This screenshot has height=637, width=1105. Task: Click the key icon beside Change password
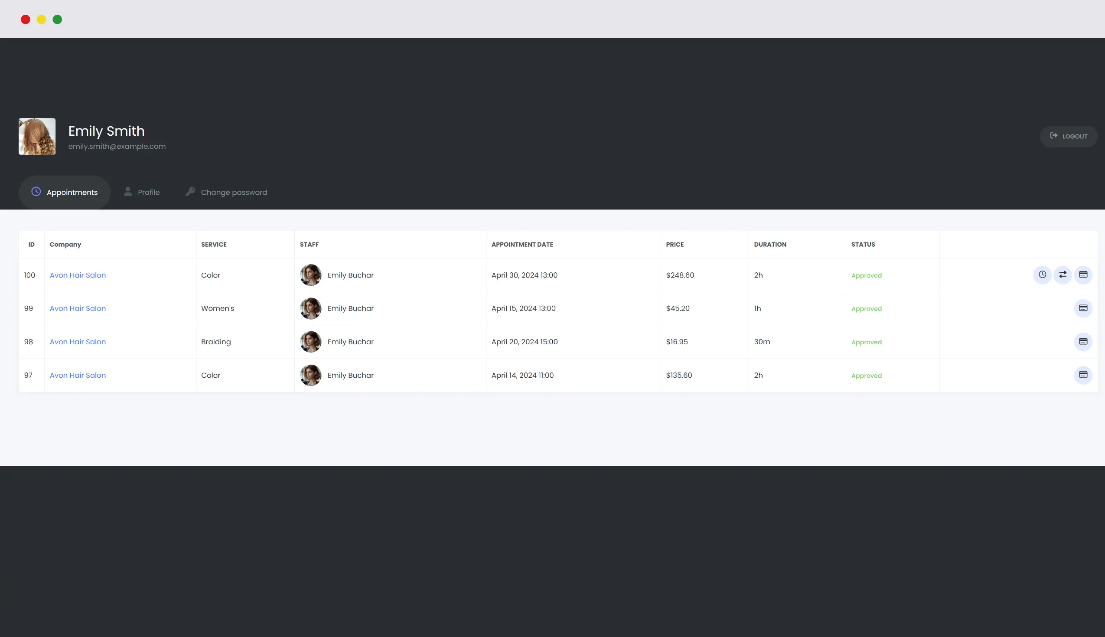coord(190,192)
